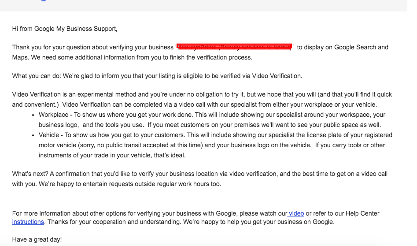This screenshot has width=417, height=246.
Task: Click the bullet dot beside Workplace
Action: (33, 115)
